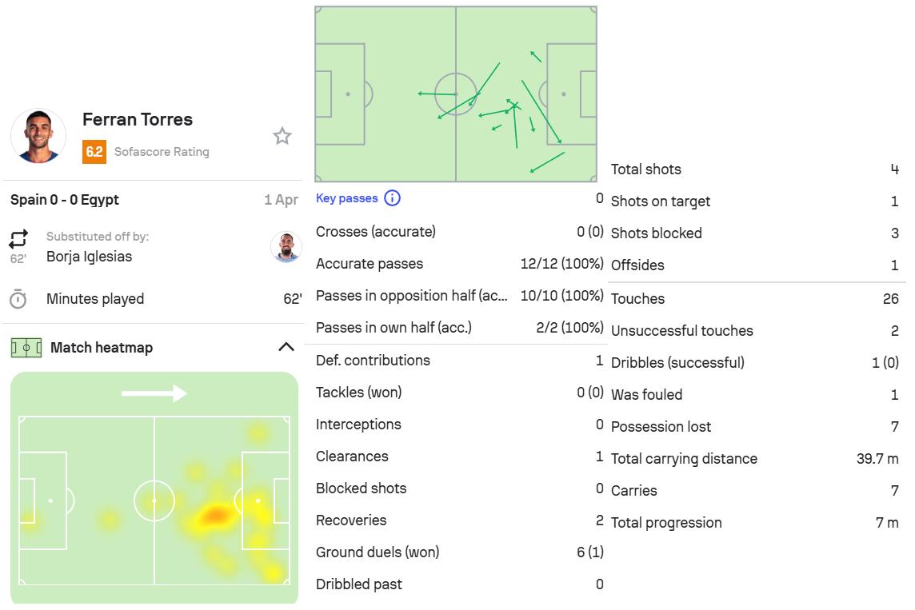Click the substitution arrows icon
The width and height of the screenshot is (915, 610).
(x=18, y=239)
